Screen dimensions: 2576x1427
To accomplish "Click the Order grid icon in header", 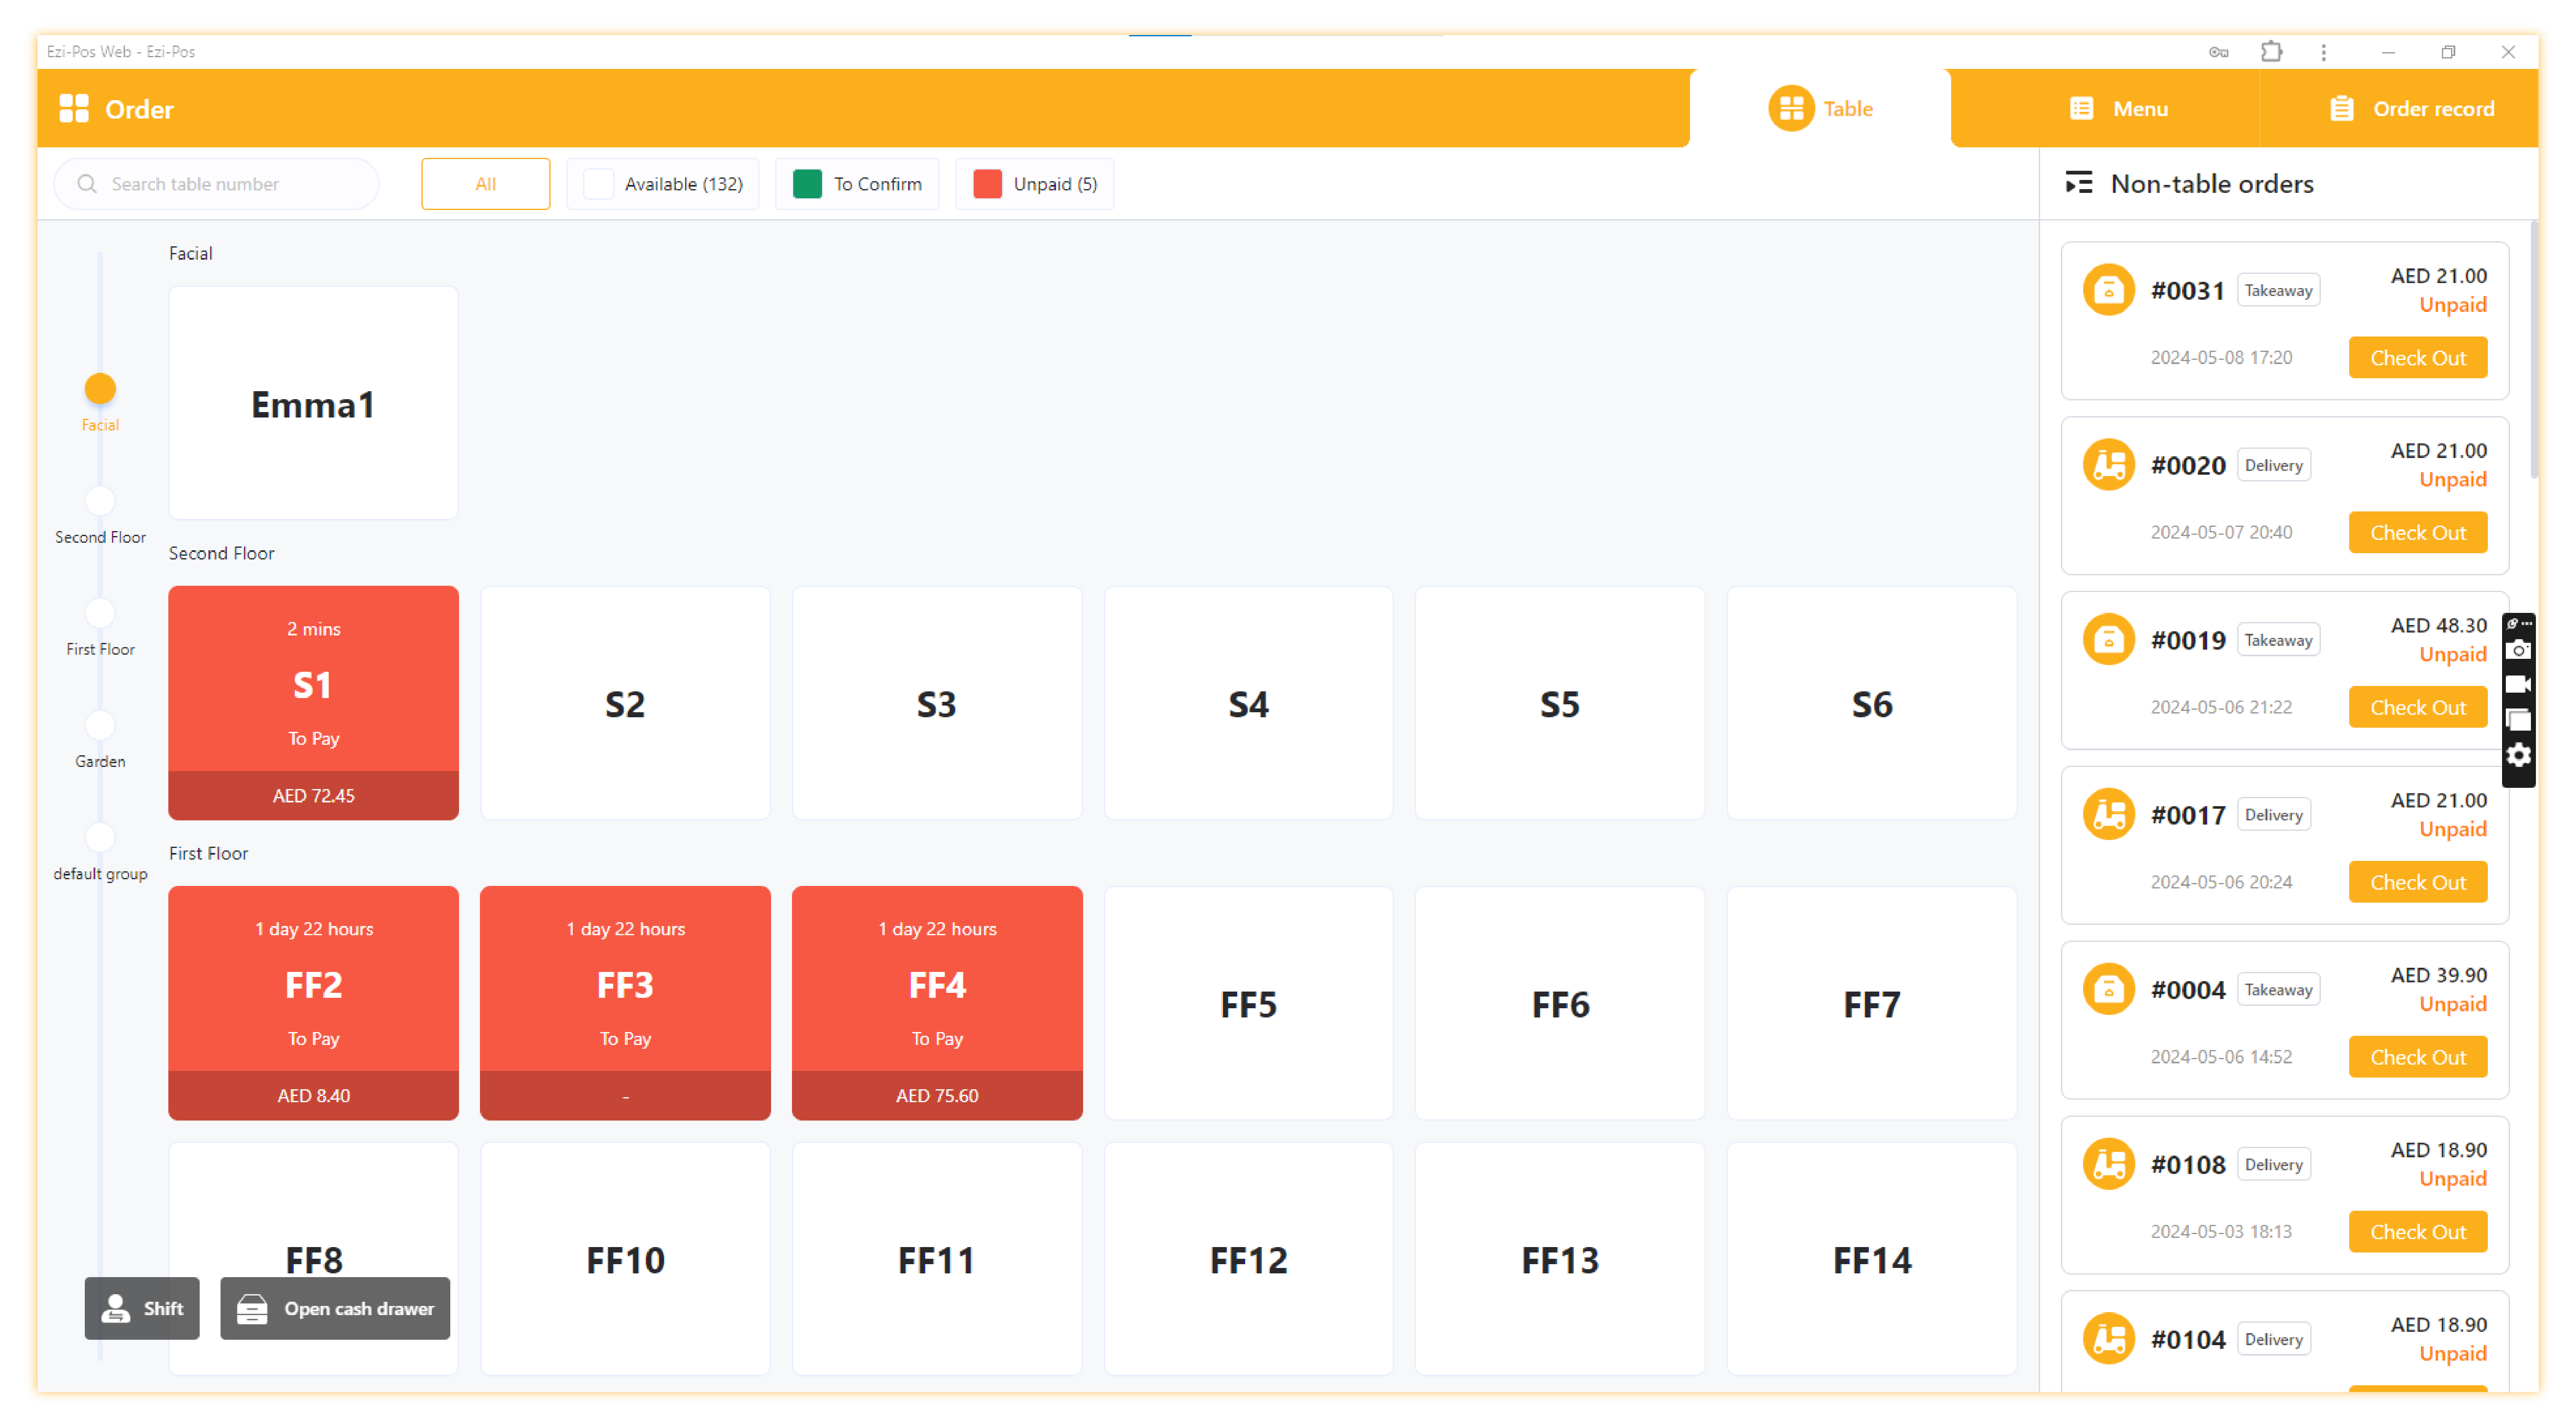I will [x=74, y=109].
